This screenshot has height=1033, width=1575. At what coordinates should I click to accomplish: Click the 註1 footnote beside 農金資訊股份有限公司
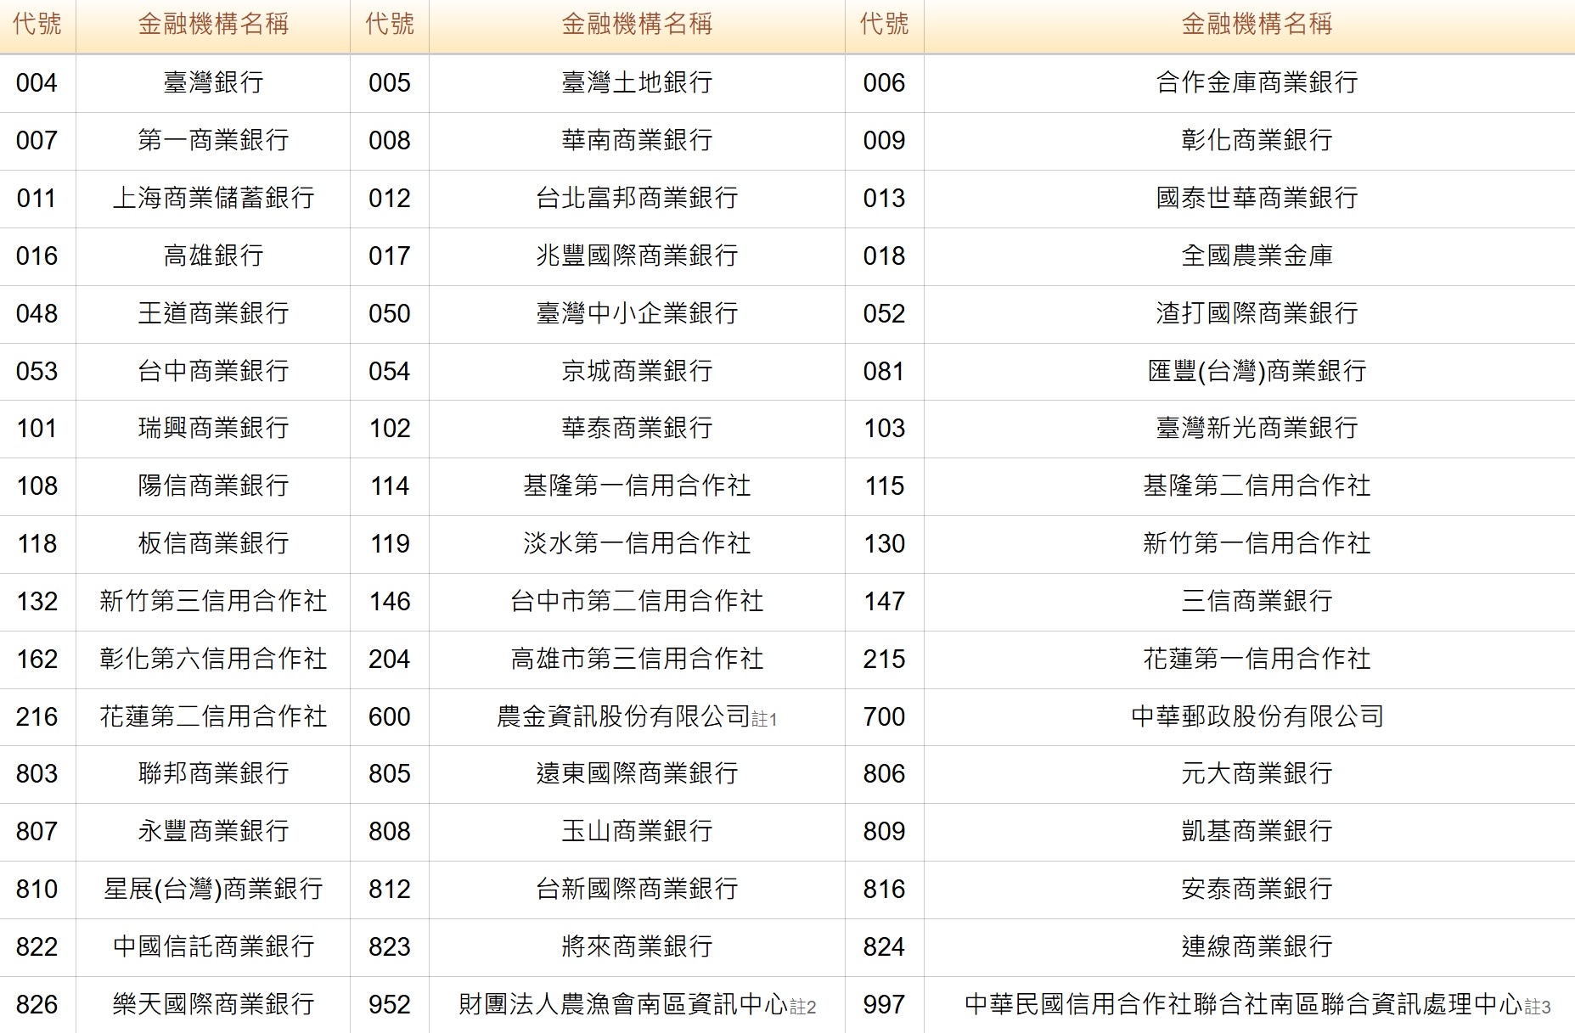(x=764, y=720)
